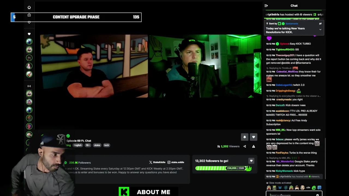This screenshot has height=196, width=349.
Task: Open username Tightmuff0420 in chat
Action: point(285,50)
